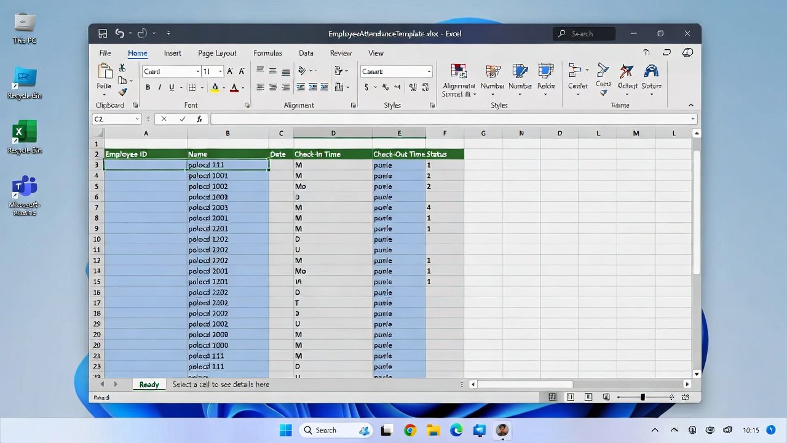Click the Orientation angled text icon
This screenshot has height=443, width=787.
(302, 71)
